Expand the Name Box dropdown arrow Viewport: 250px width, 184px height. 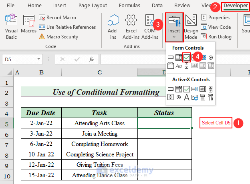(38, 59)
